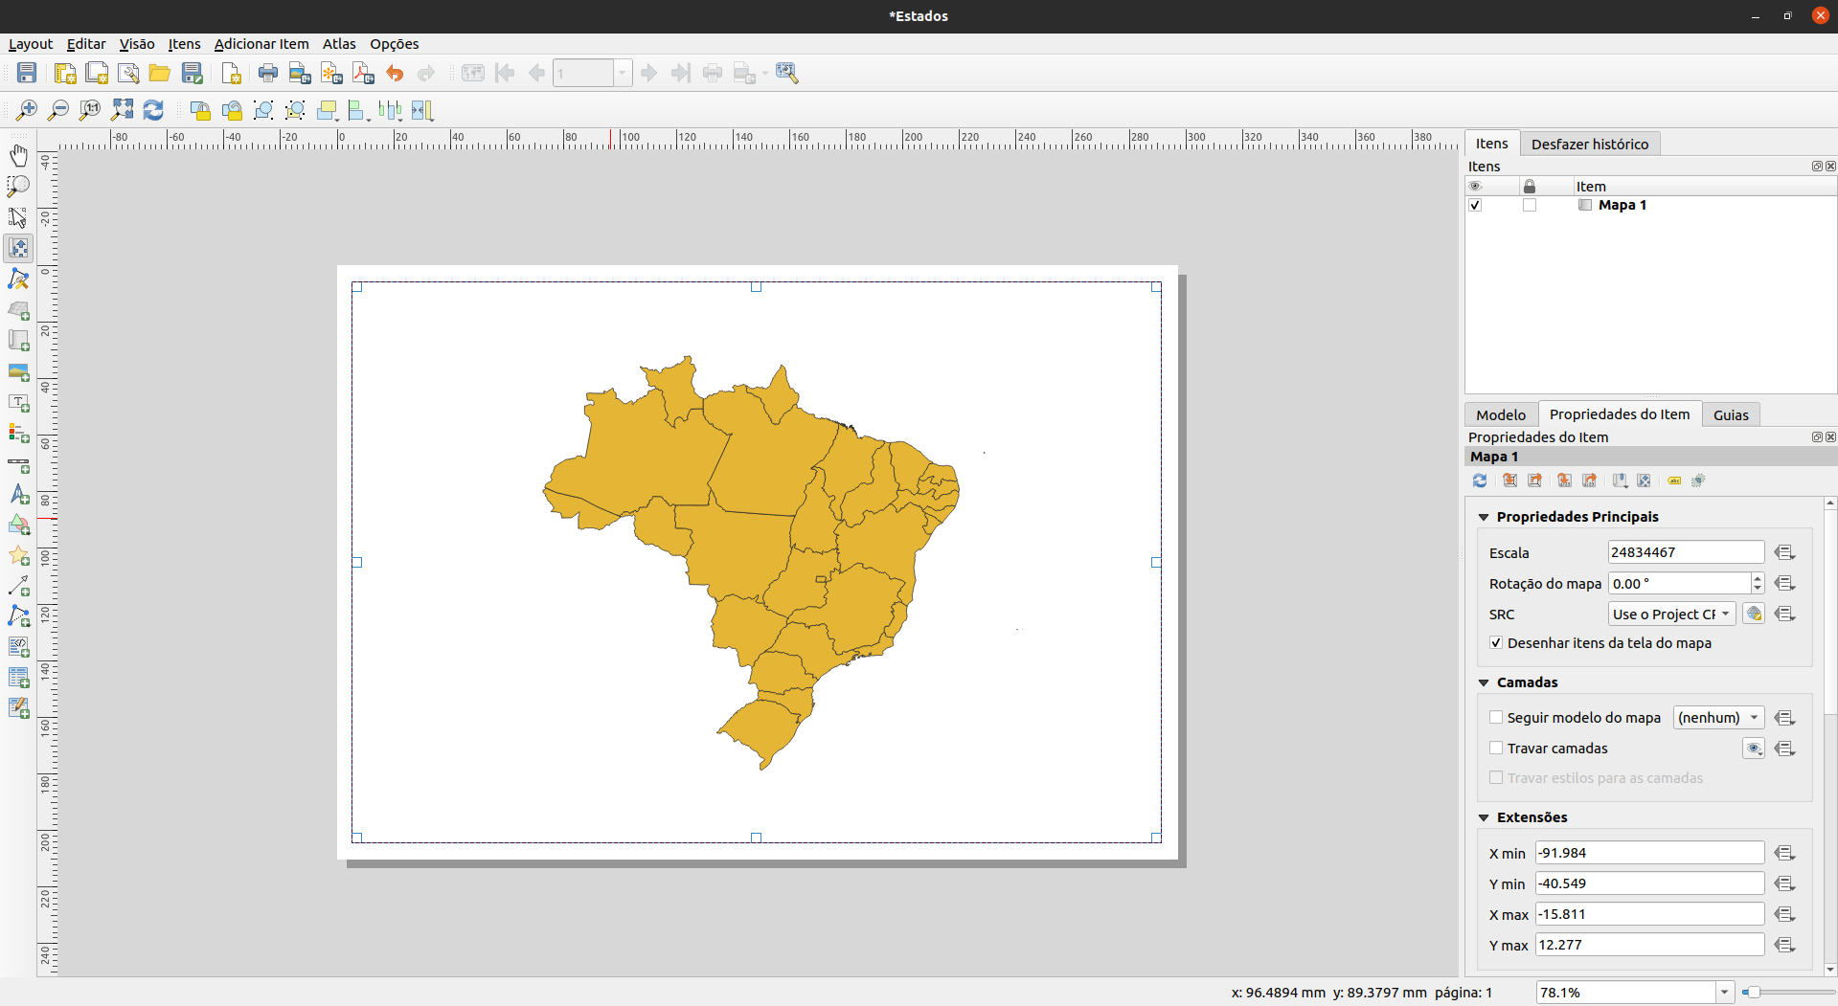Collapse the Extensões section

click(x=1484, y=817)
